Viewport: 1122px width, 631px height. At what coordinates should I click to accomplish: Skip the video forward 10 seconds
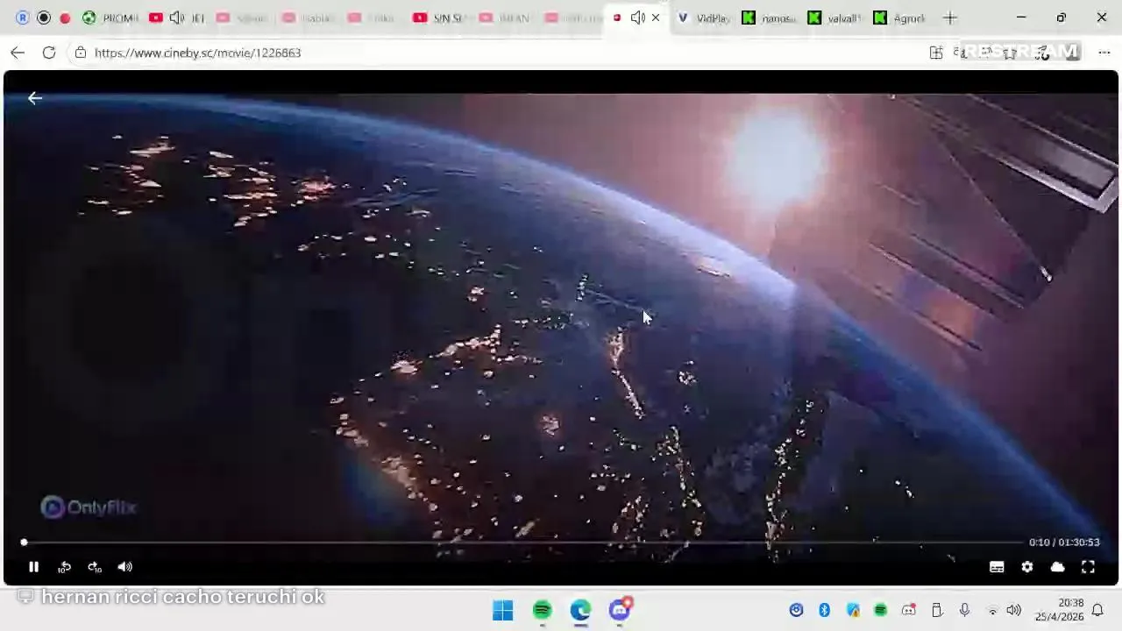click(x=95, y=567)
